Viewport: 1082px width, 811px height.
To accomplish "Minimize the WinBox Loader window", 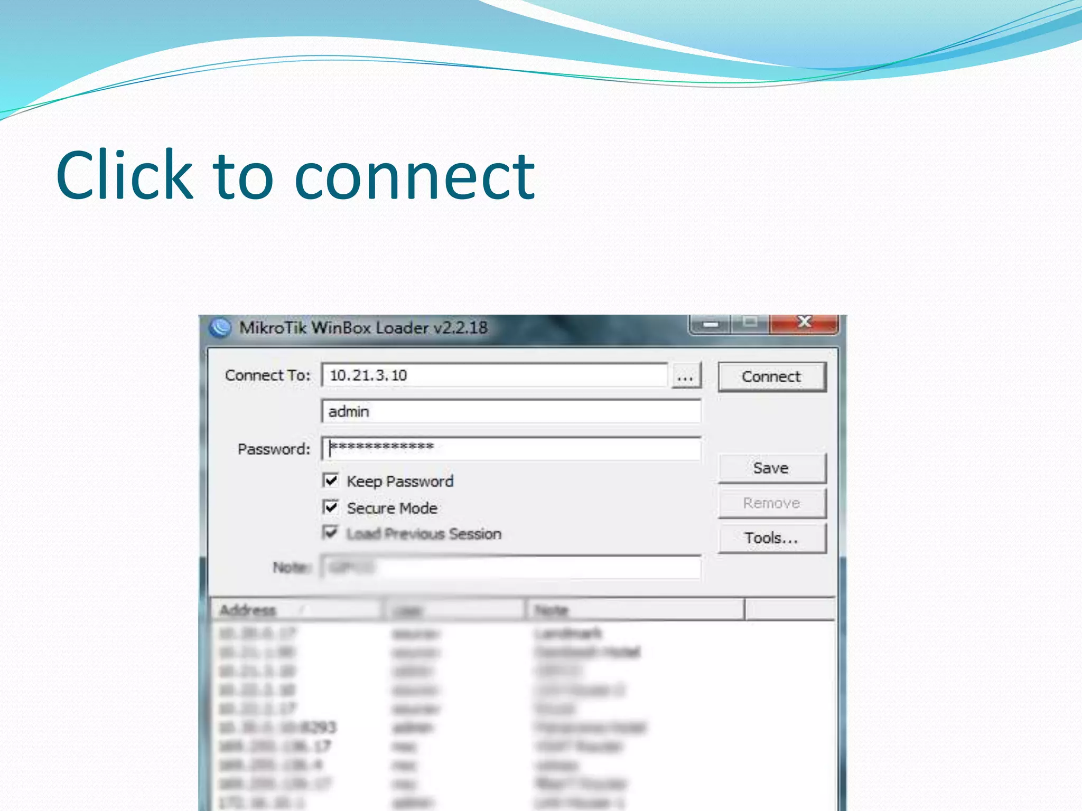I will 710,323.
